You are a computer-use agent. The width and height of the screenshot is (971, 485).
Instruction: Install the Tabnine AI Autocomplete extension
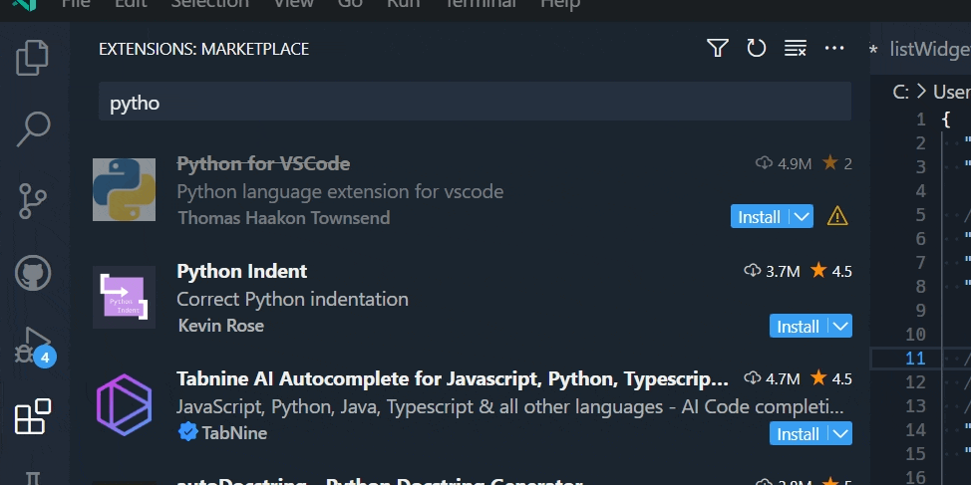[799, 433]
